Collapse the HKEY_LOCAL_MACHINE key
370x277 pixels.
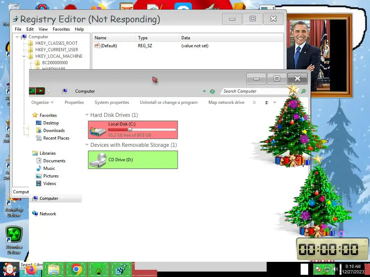click(x=24, y=57)
